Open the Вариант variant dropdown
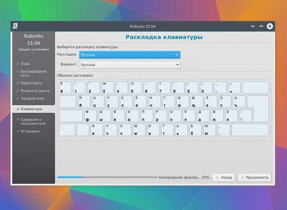287x210 pixels. pyautogui.click(x=130, y=65)
